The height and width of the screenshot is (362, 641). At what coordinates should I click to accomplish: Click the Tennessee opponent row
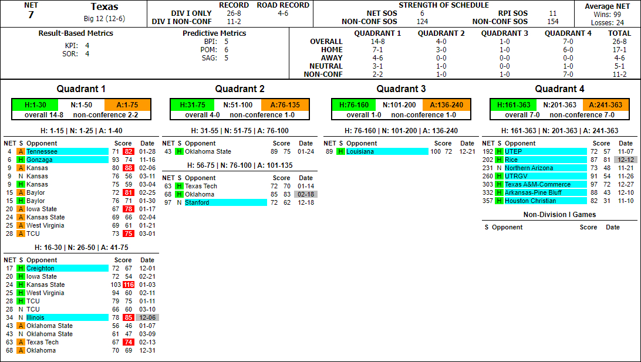(81, 151)
